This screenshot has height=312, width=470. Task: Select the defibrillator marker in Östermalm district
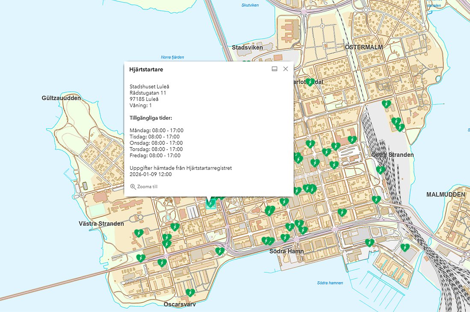(x=386, y=104)
